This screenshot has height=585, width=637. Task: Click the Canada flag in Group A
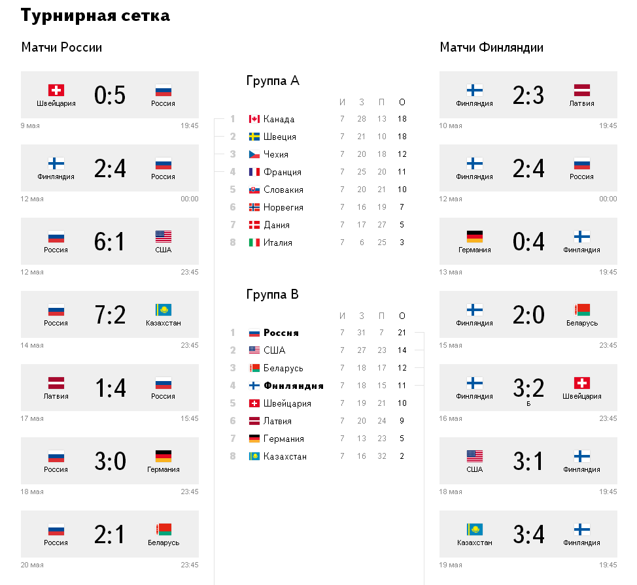pos(254,119)
